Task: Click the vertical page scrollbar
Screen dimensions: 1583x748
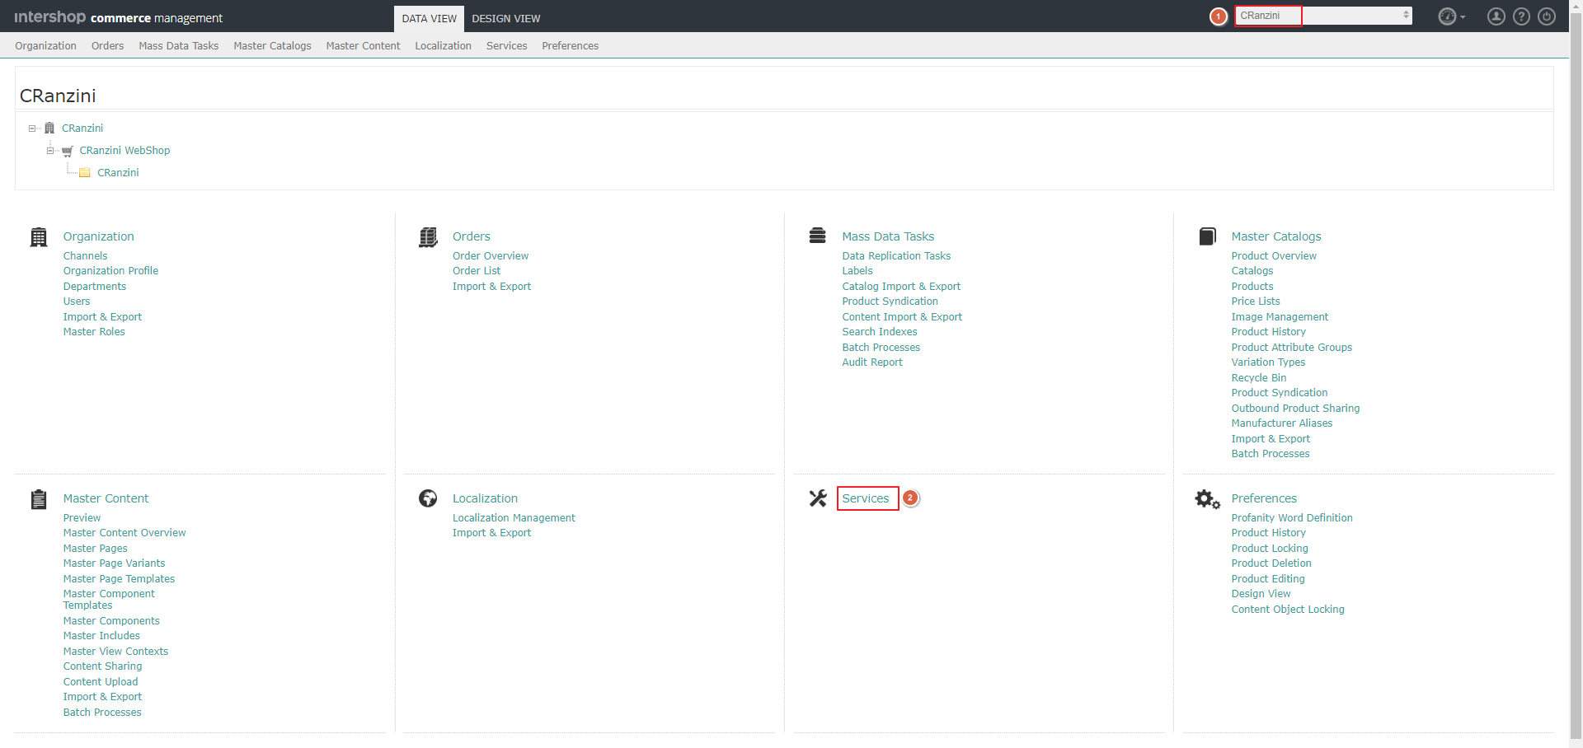Action: (1576, 374)
